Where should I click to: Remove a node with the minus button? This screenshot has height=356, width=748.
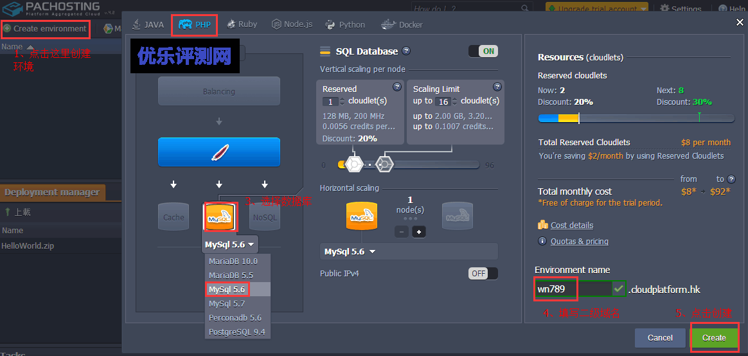tap(402, 232)
